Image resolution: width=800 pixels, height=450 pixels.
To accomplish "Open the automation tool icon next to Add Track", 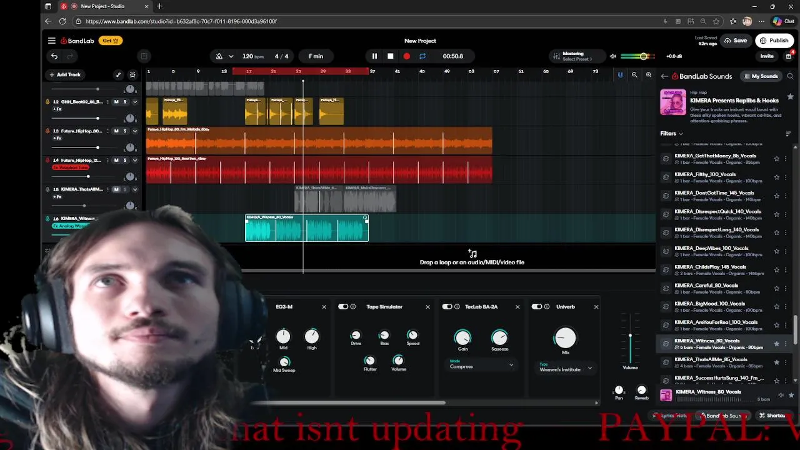I will (118, 75).
